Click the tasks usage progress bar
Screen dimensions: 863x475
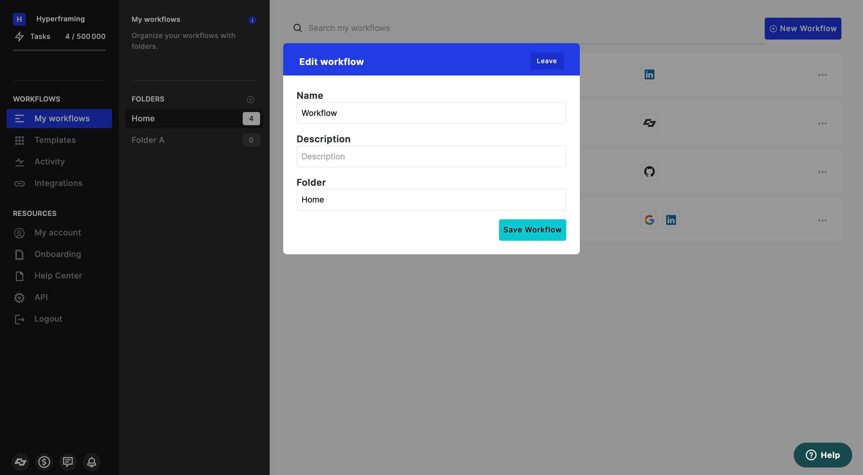tap(59, 50)
